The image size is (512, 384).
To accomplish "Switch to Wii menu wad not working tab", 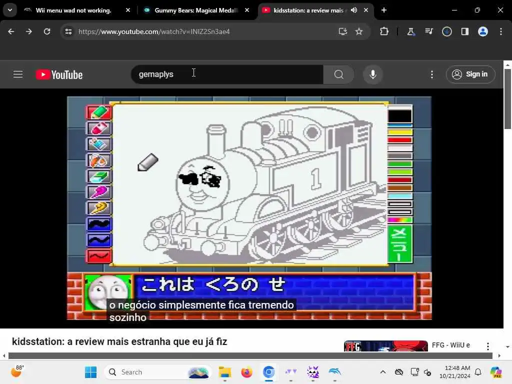I will tap(73, 10).
